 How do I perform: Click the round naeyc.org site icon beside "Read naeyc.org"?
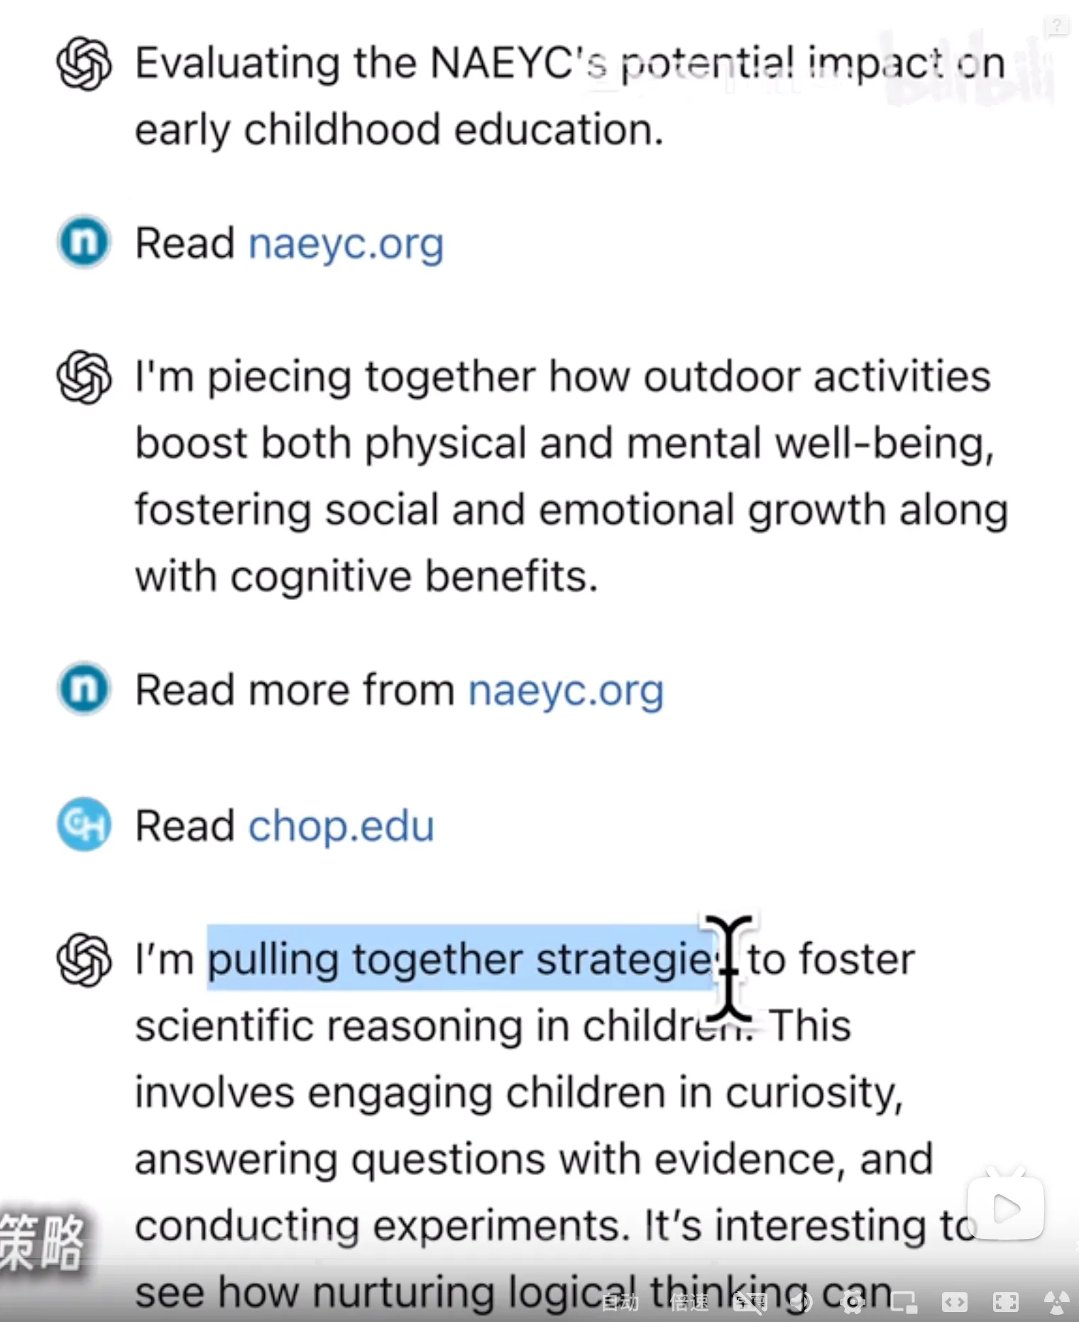point(84,242)
